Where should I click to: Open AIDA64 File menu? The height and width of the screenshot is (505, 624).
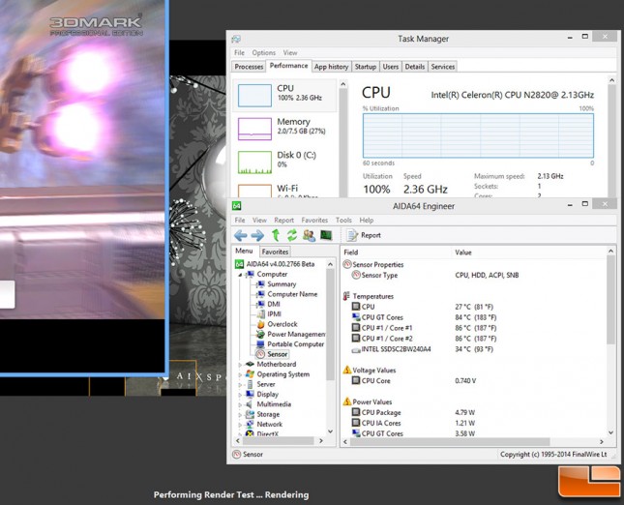[x=240, y=220]
